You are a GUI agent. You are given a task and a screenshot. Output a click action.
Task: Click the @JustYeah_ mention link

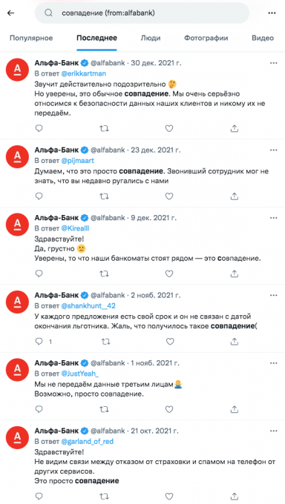pyautogui.click(x=80, y=374)
